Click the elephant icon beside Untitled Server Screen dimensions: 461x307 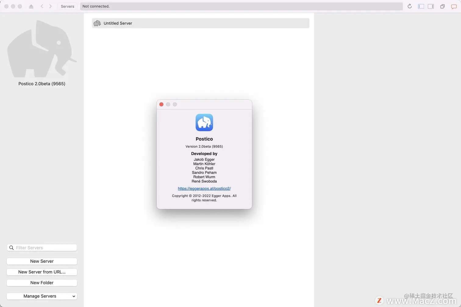click(x=97, y=23)
